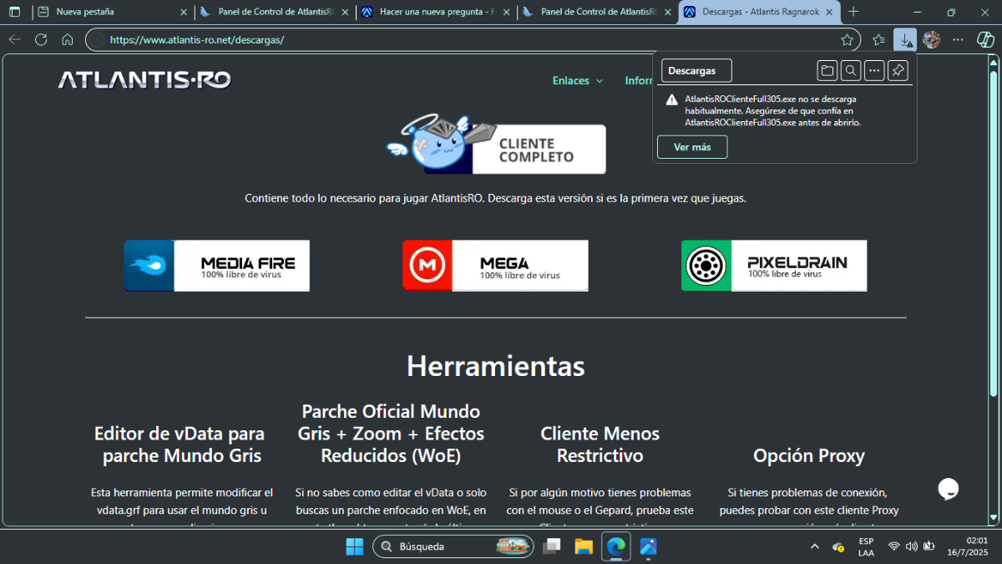1002x564 pixels.
Task: Click the downloads toolbar icon
Action: coord(905,39)
